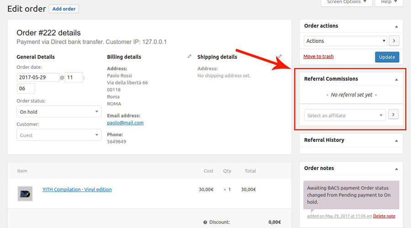Click the edit pencil beside Billing details
The image size is (411, 228).
click(x=190, y=57)
